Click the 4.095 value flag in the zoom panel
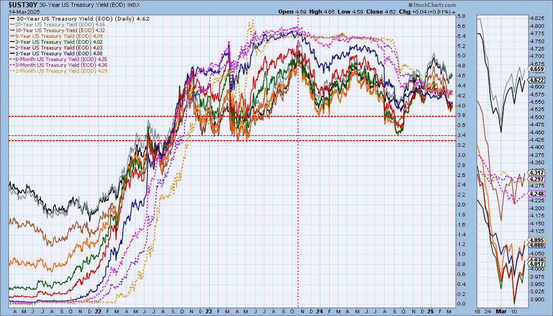The width and height of the screenshot is (553, 316). point(537,240)
